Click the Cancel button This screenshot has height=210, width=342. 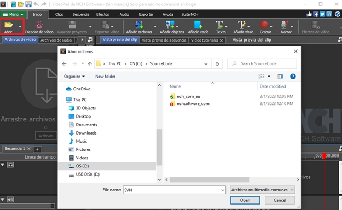point(280,200)
